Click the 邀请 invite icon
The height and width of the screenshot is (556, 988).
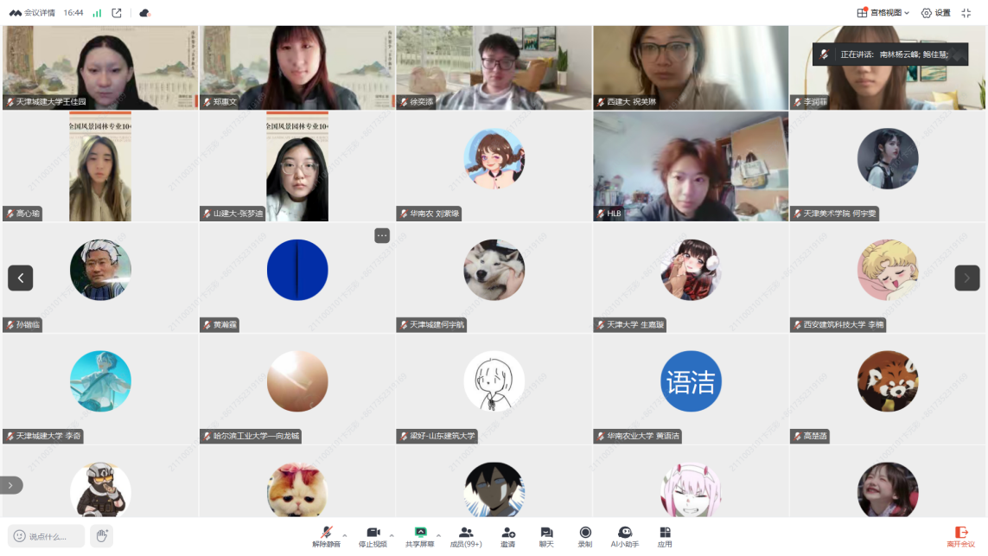tap(508, 536)
